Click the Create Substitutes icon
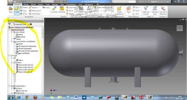This screenshot has height=100, width=187. (119, 11)
